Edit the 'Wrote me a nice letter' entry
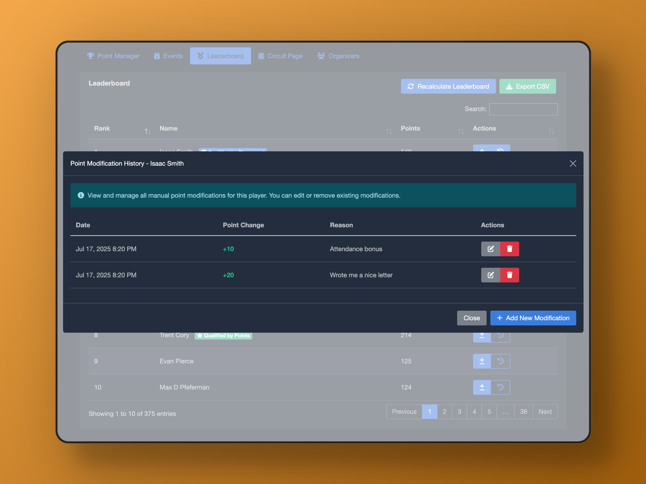Image resolution: width=646 pixels, height=484 pixels. (x=490, y=275)
